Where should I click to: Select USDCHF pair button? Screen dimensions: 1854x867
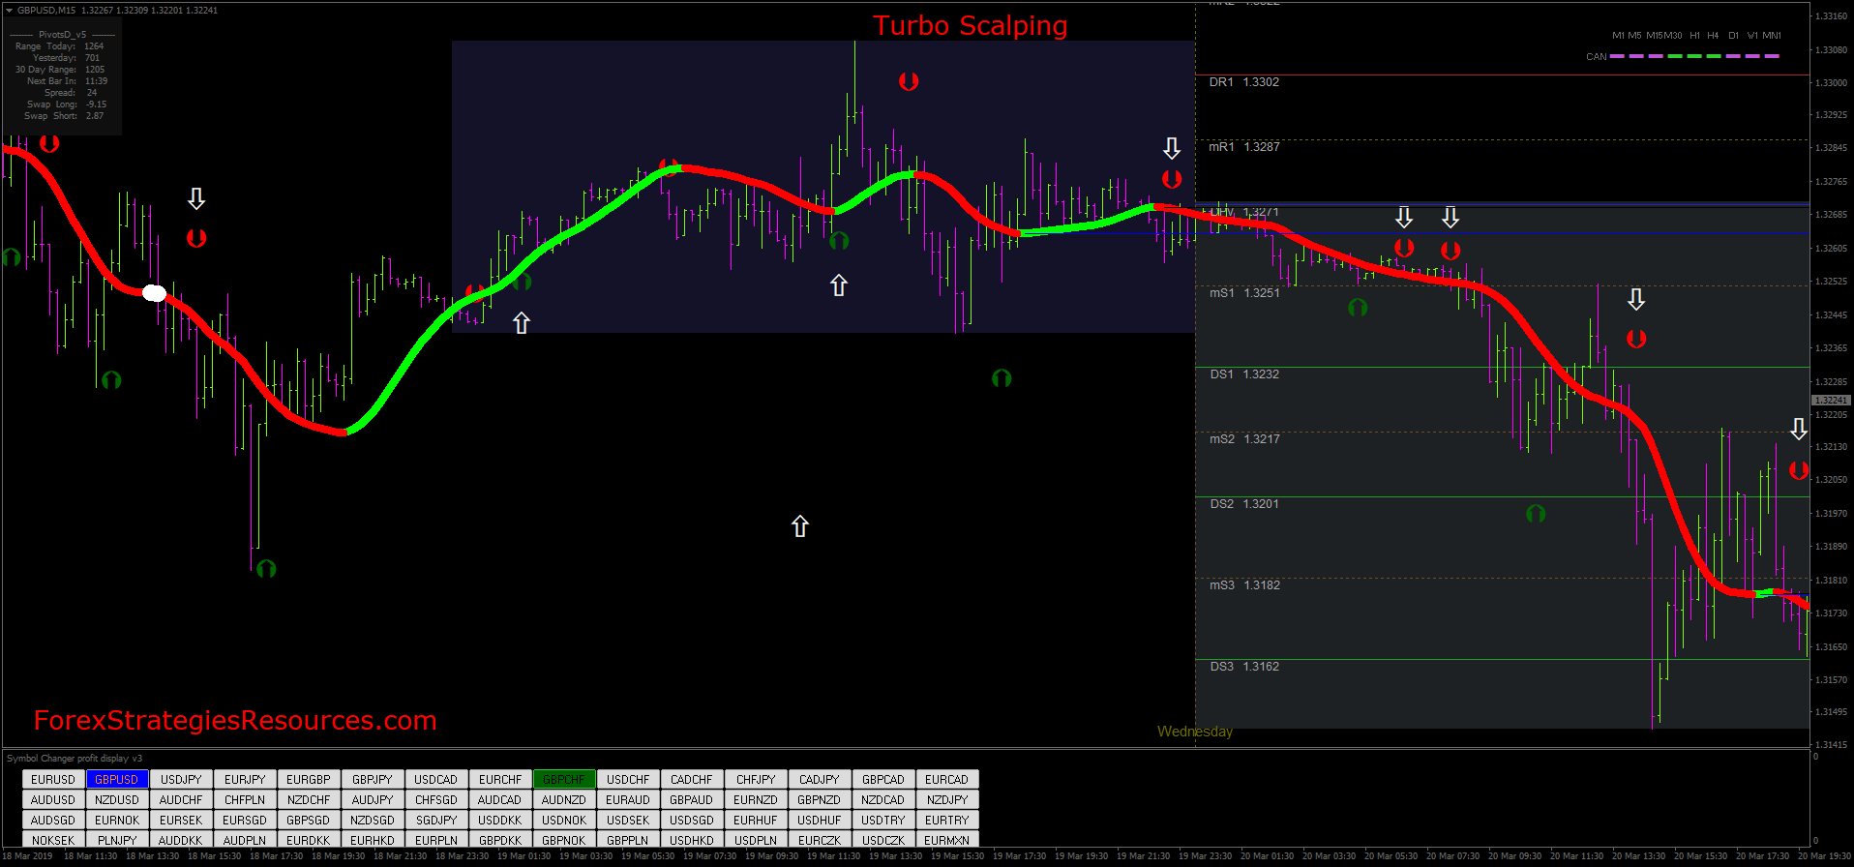(628, 780)
